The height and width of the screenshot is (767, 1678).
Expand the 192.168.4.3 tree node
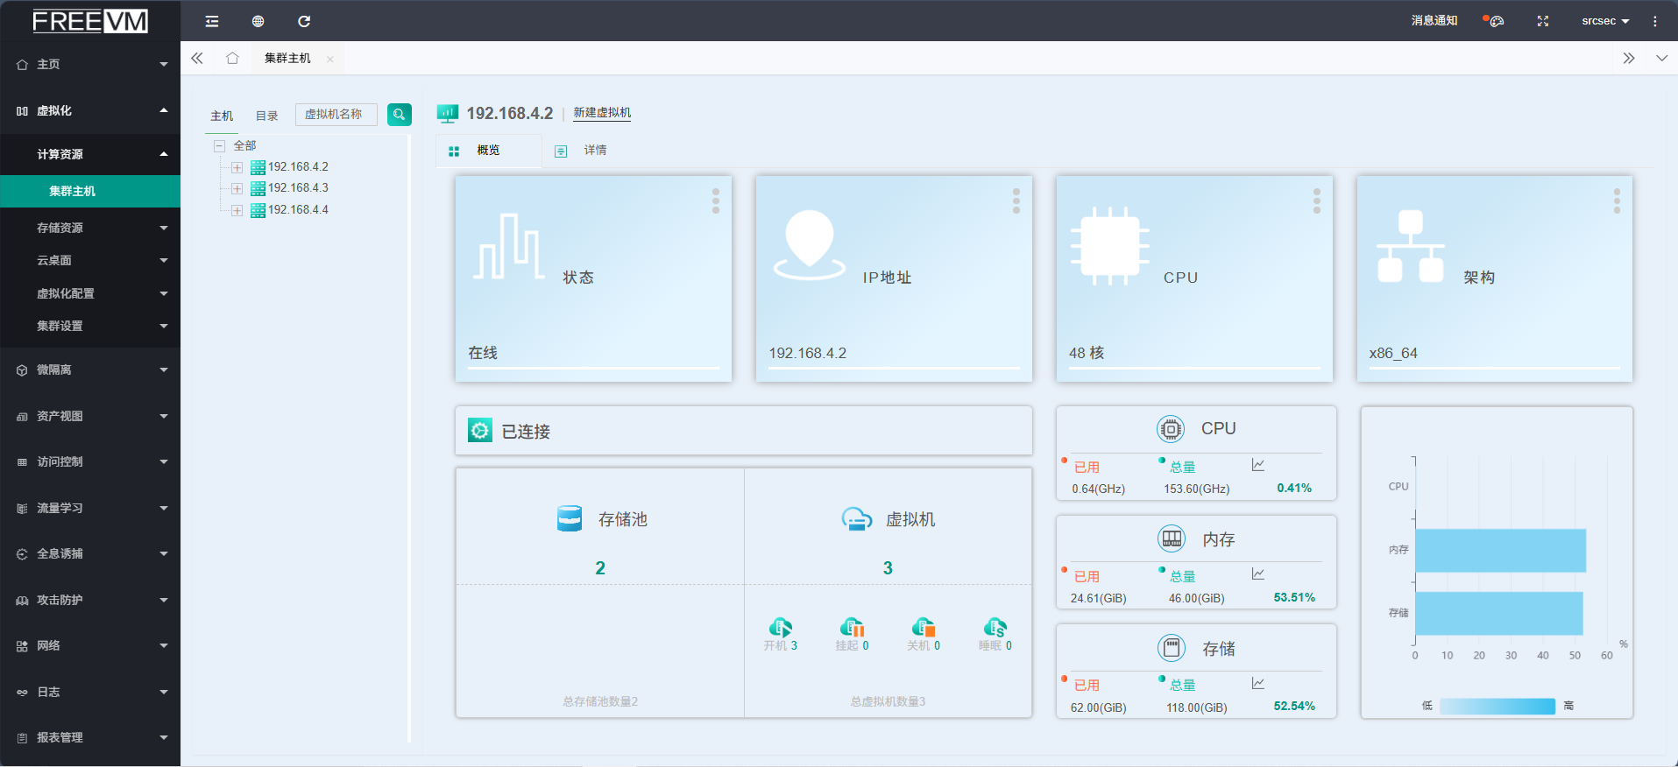tap(237, 188)
